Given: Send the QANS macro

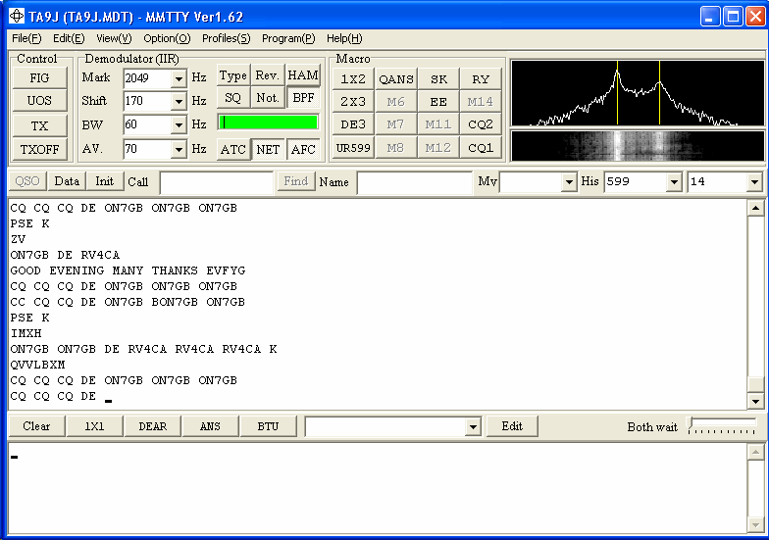Looking at the screenshot, I should (396, 78).
